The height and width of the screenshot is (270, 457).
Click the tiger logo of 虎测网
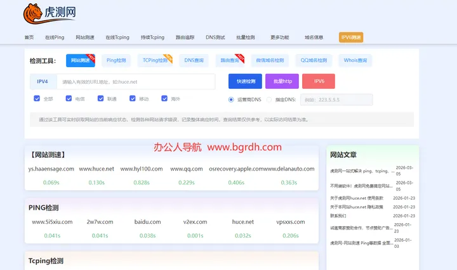[x=49, y=14]
